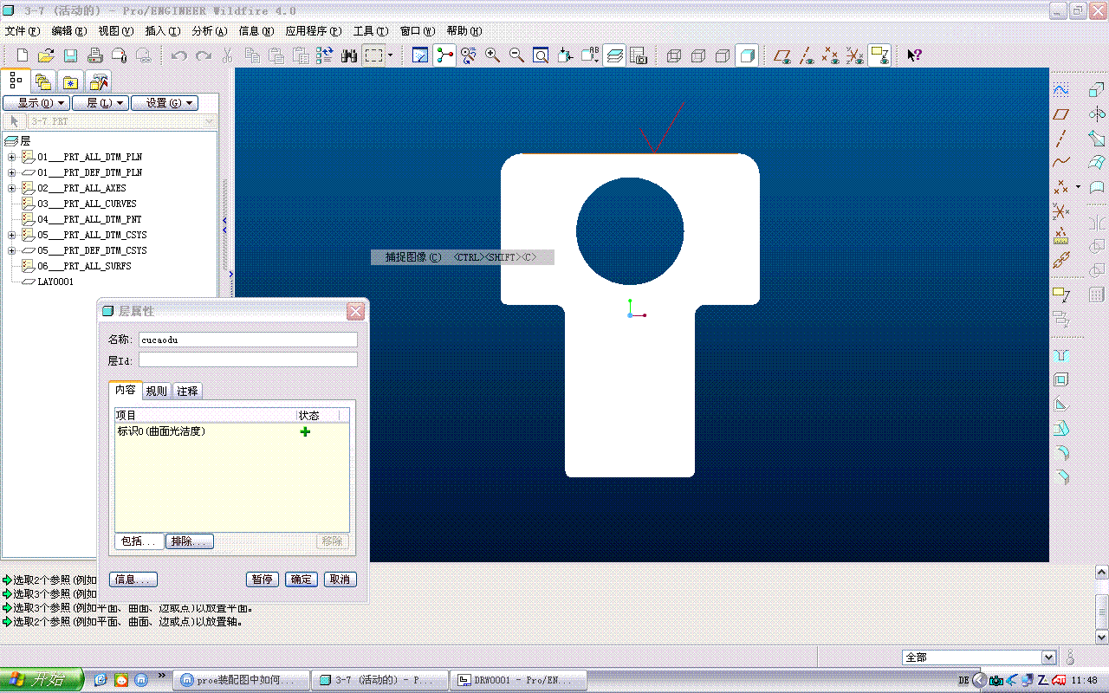Refit the model to the screen

coord(541,55)
